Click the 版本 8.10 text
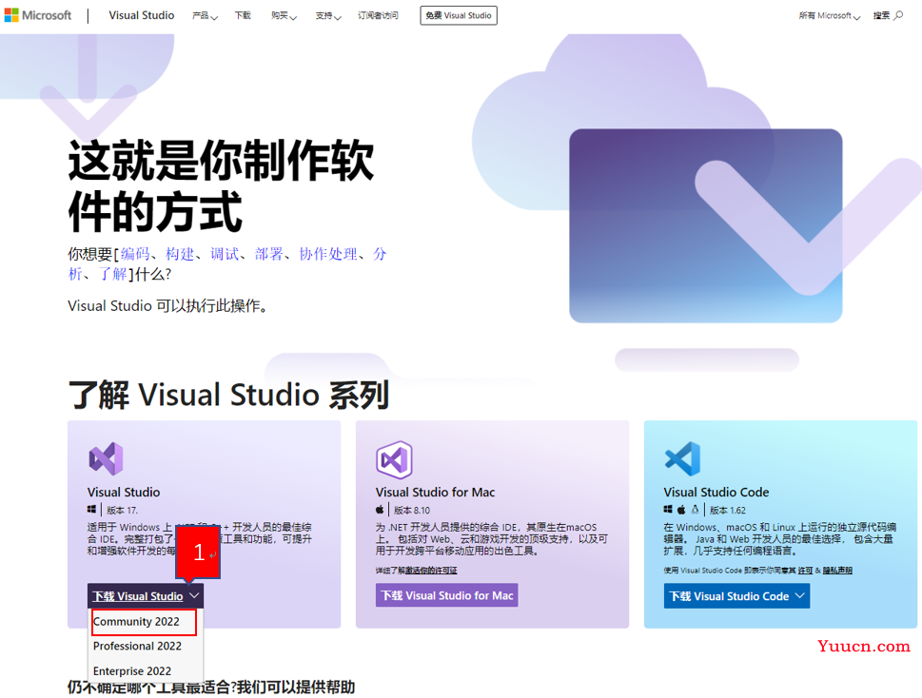Image resolution: width=922 pixels, height=698 pixels. click(412, 510)
